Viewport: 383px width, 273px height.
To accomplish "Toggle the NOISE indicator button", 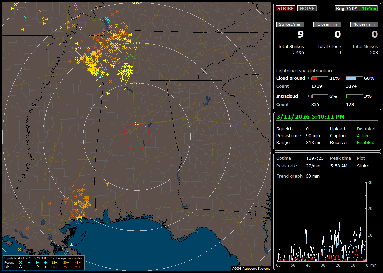I will pyautogui.click(x=307, y=8).
